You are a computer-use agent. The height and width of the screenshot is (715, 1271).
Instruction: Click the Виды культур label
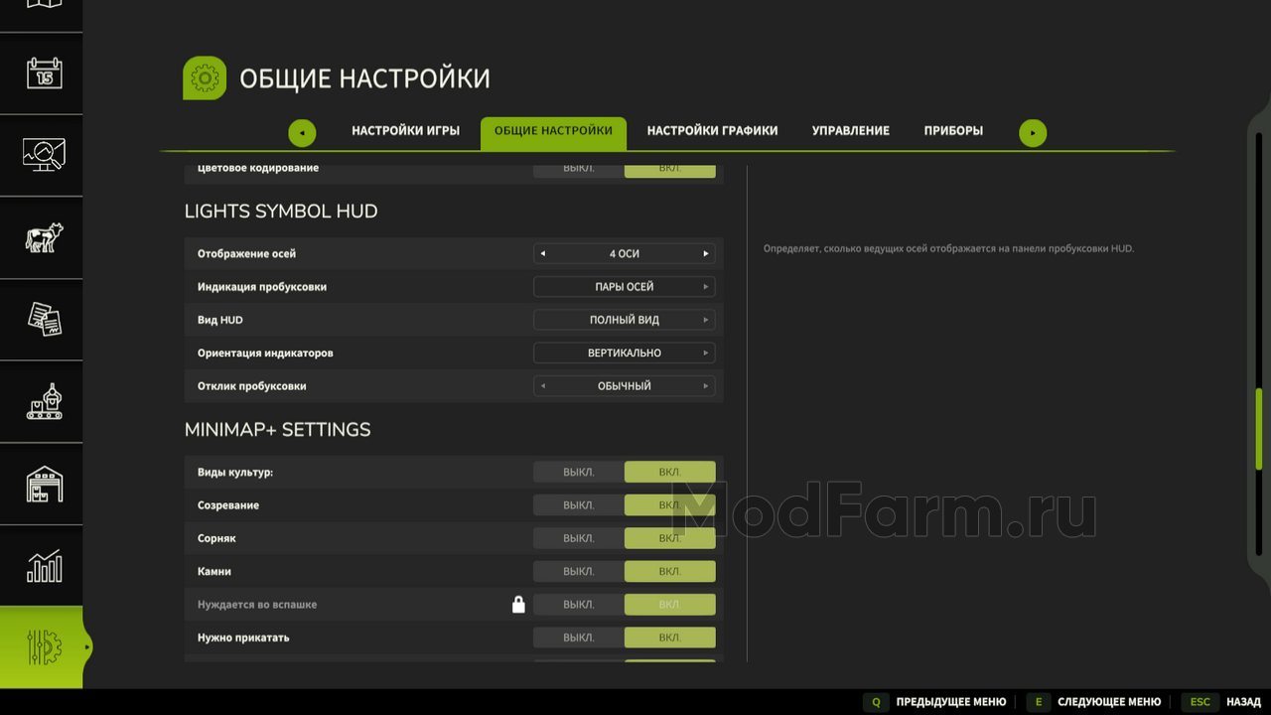click(x=235, y=473)
